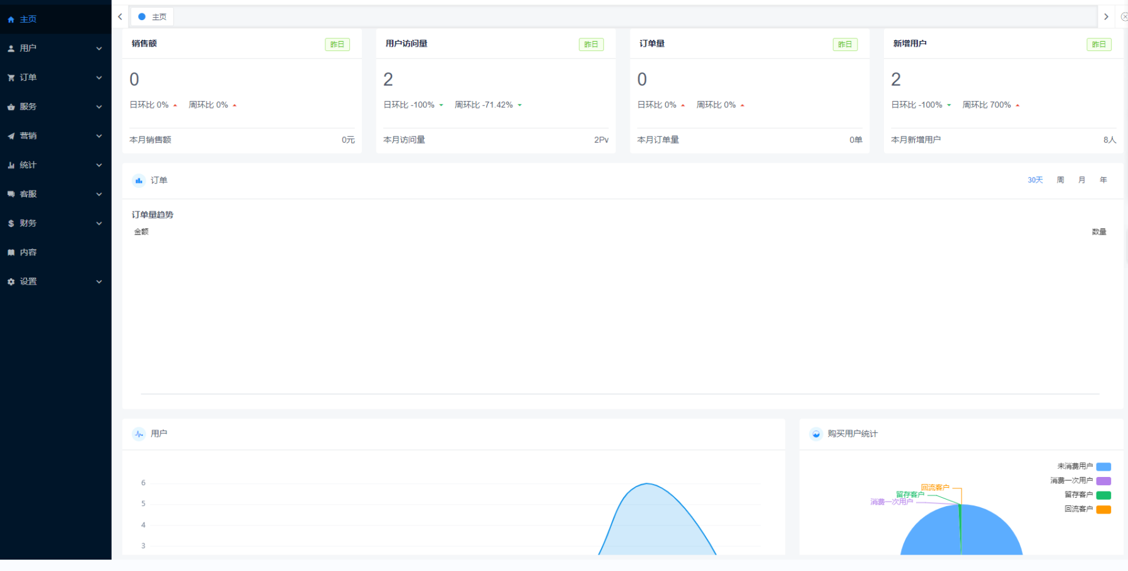This screenshot has width=1128, height=571.
Task: Select the 主页 page tab
Action: pos(152,17)
